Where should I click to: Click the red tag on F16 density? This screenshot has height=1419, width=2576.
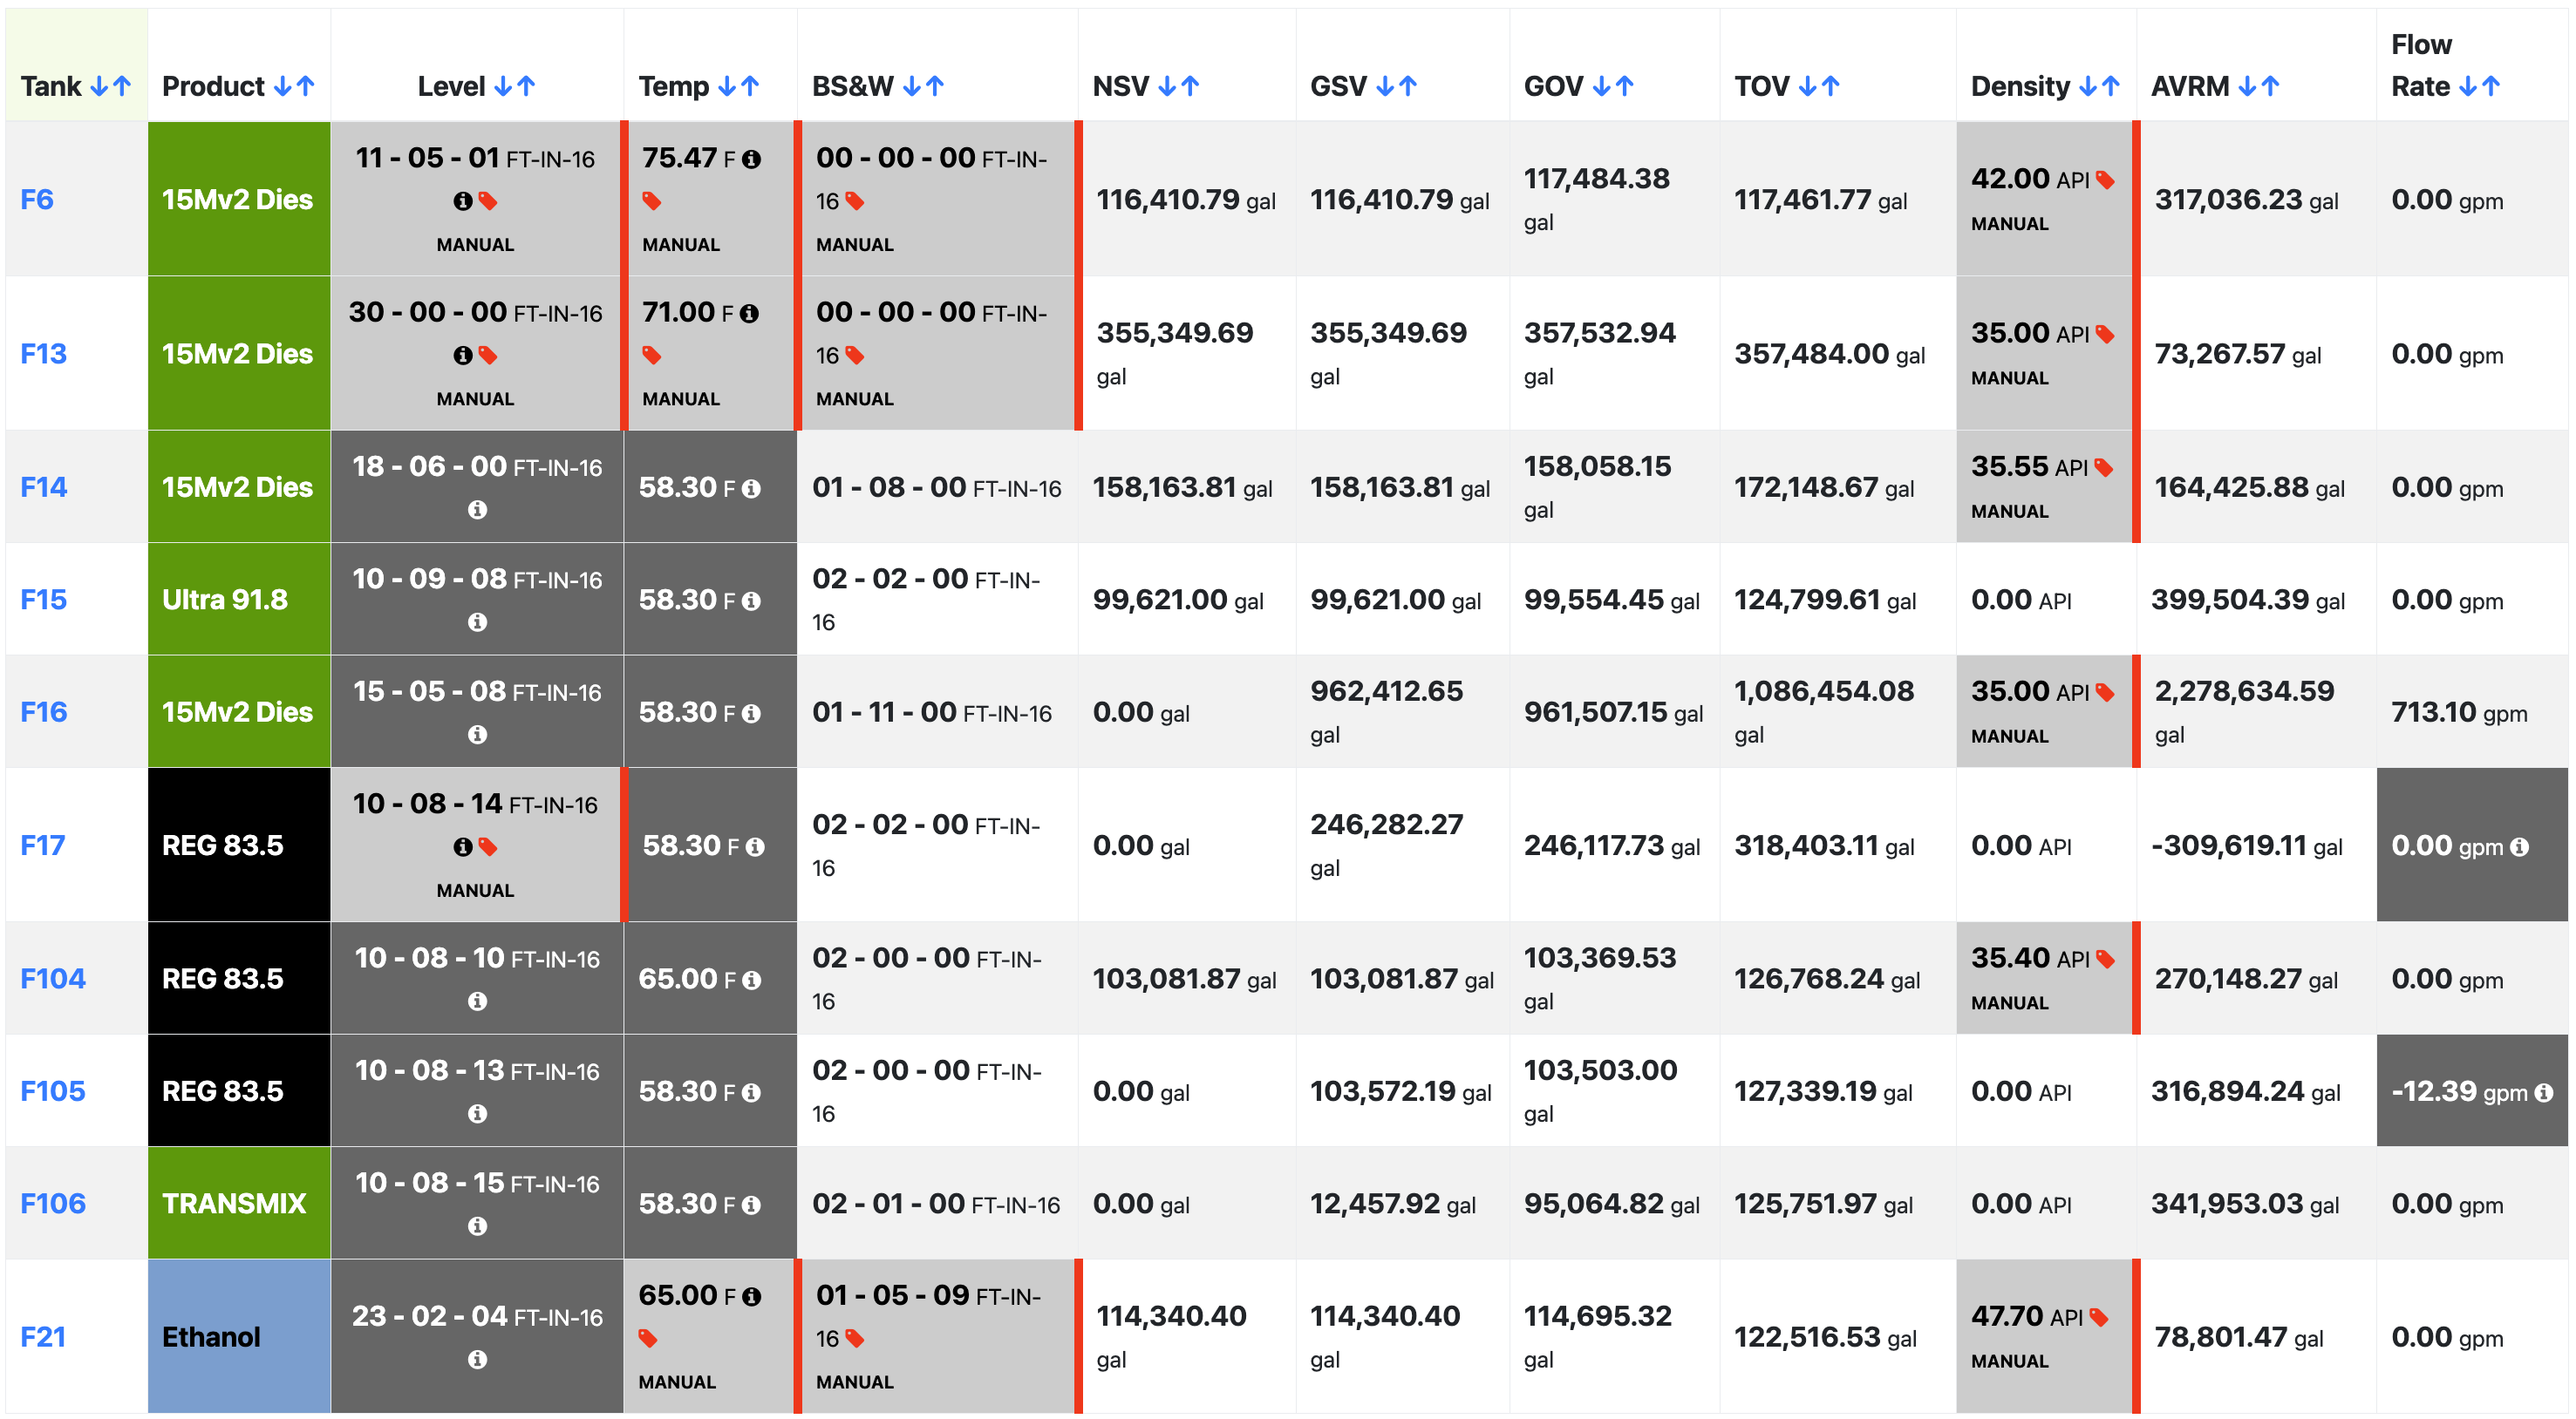2104,691
